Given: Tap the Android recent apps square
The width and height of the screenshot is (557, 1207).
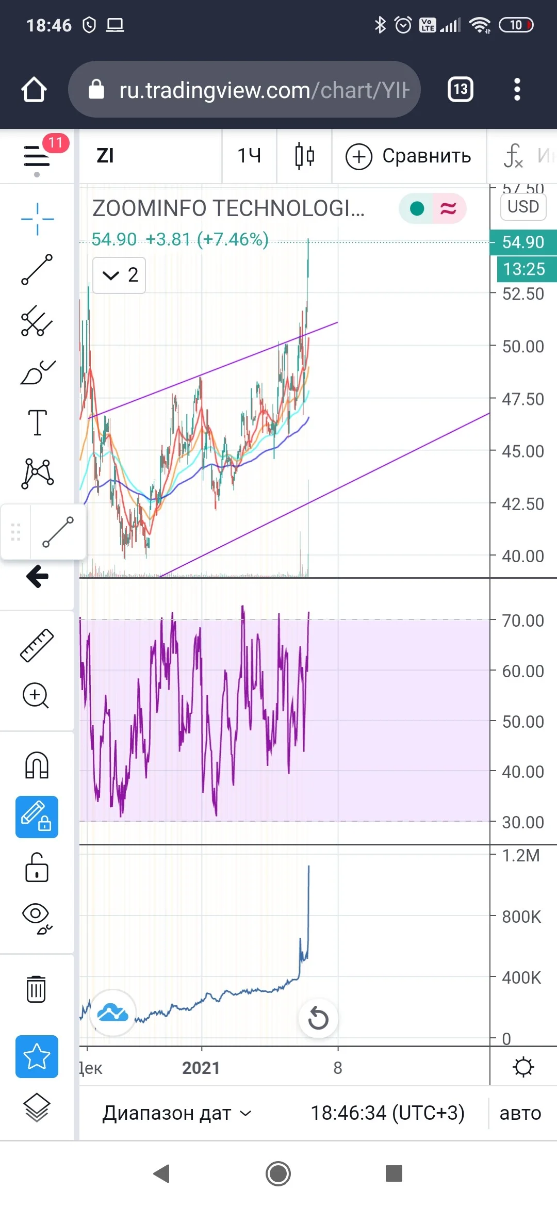Looking at the screenshot, I should 394,1173.
